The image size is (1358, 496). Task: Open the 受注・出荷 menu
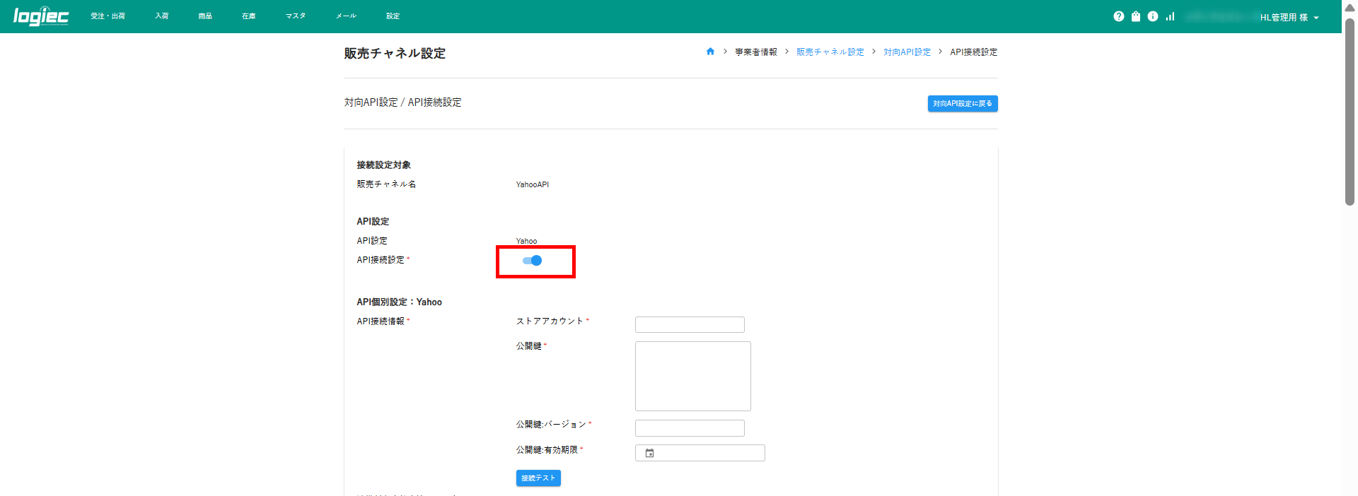pos(108,16)
